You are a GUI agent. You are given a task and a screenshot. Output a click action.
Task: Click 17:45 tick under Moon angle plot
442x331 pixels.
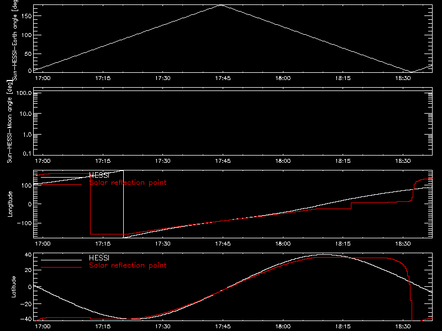(x=223, y=161)
